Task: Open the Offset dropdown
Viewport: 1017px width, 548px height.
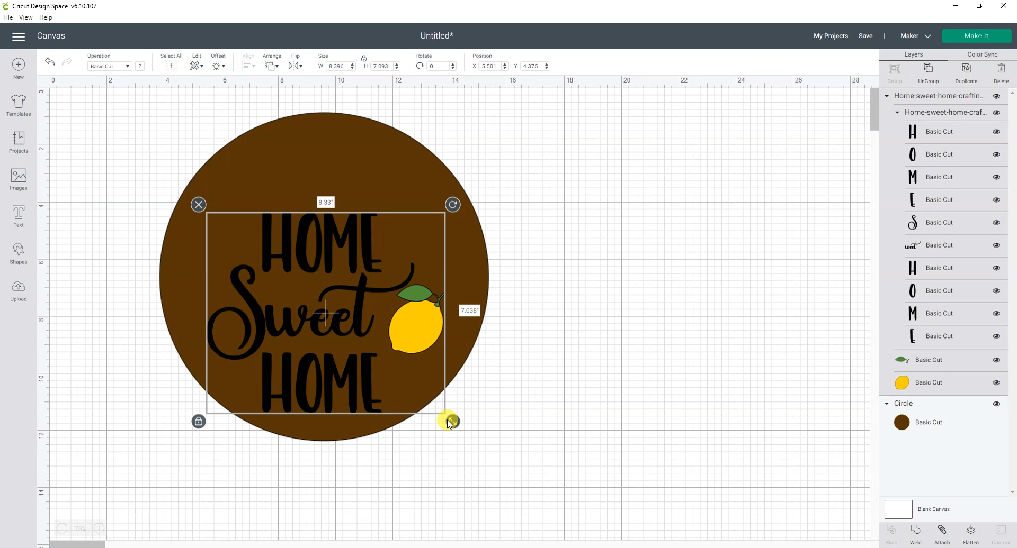Action: 218,66
